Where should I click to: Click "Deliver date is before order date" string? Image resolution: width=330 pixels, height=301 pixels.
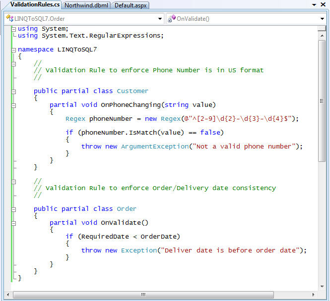[x=230, y=251]
